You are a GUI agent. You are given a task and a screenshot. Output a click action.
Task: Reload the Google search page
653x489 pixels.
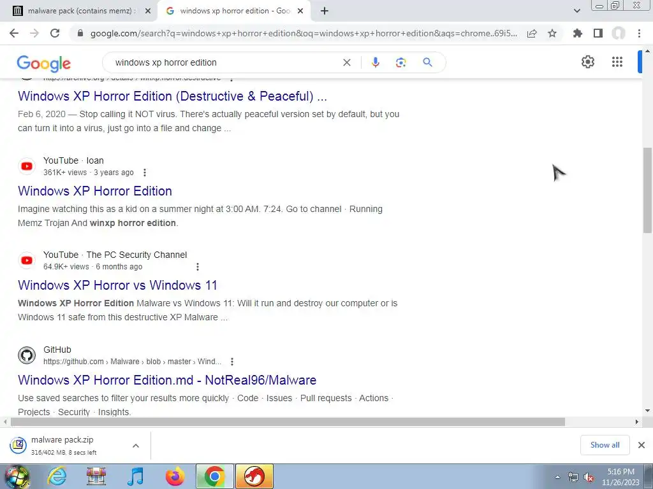(x=55, y=33)
